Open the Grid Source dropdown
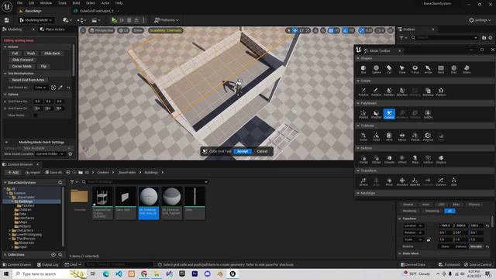The image size is (496, 279). (x=41, y=88)
